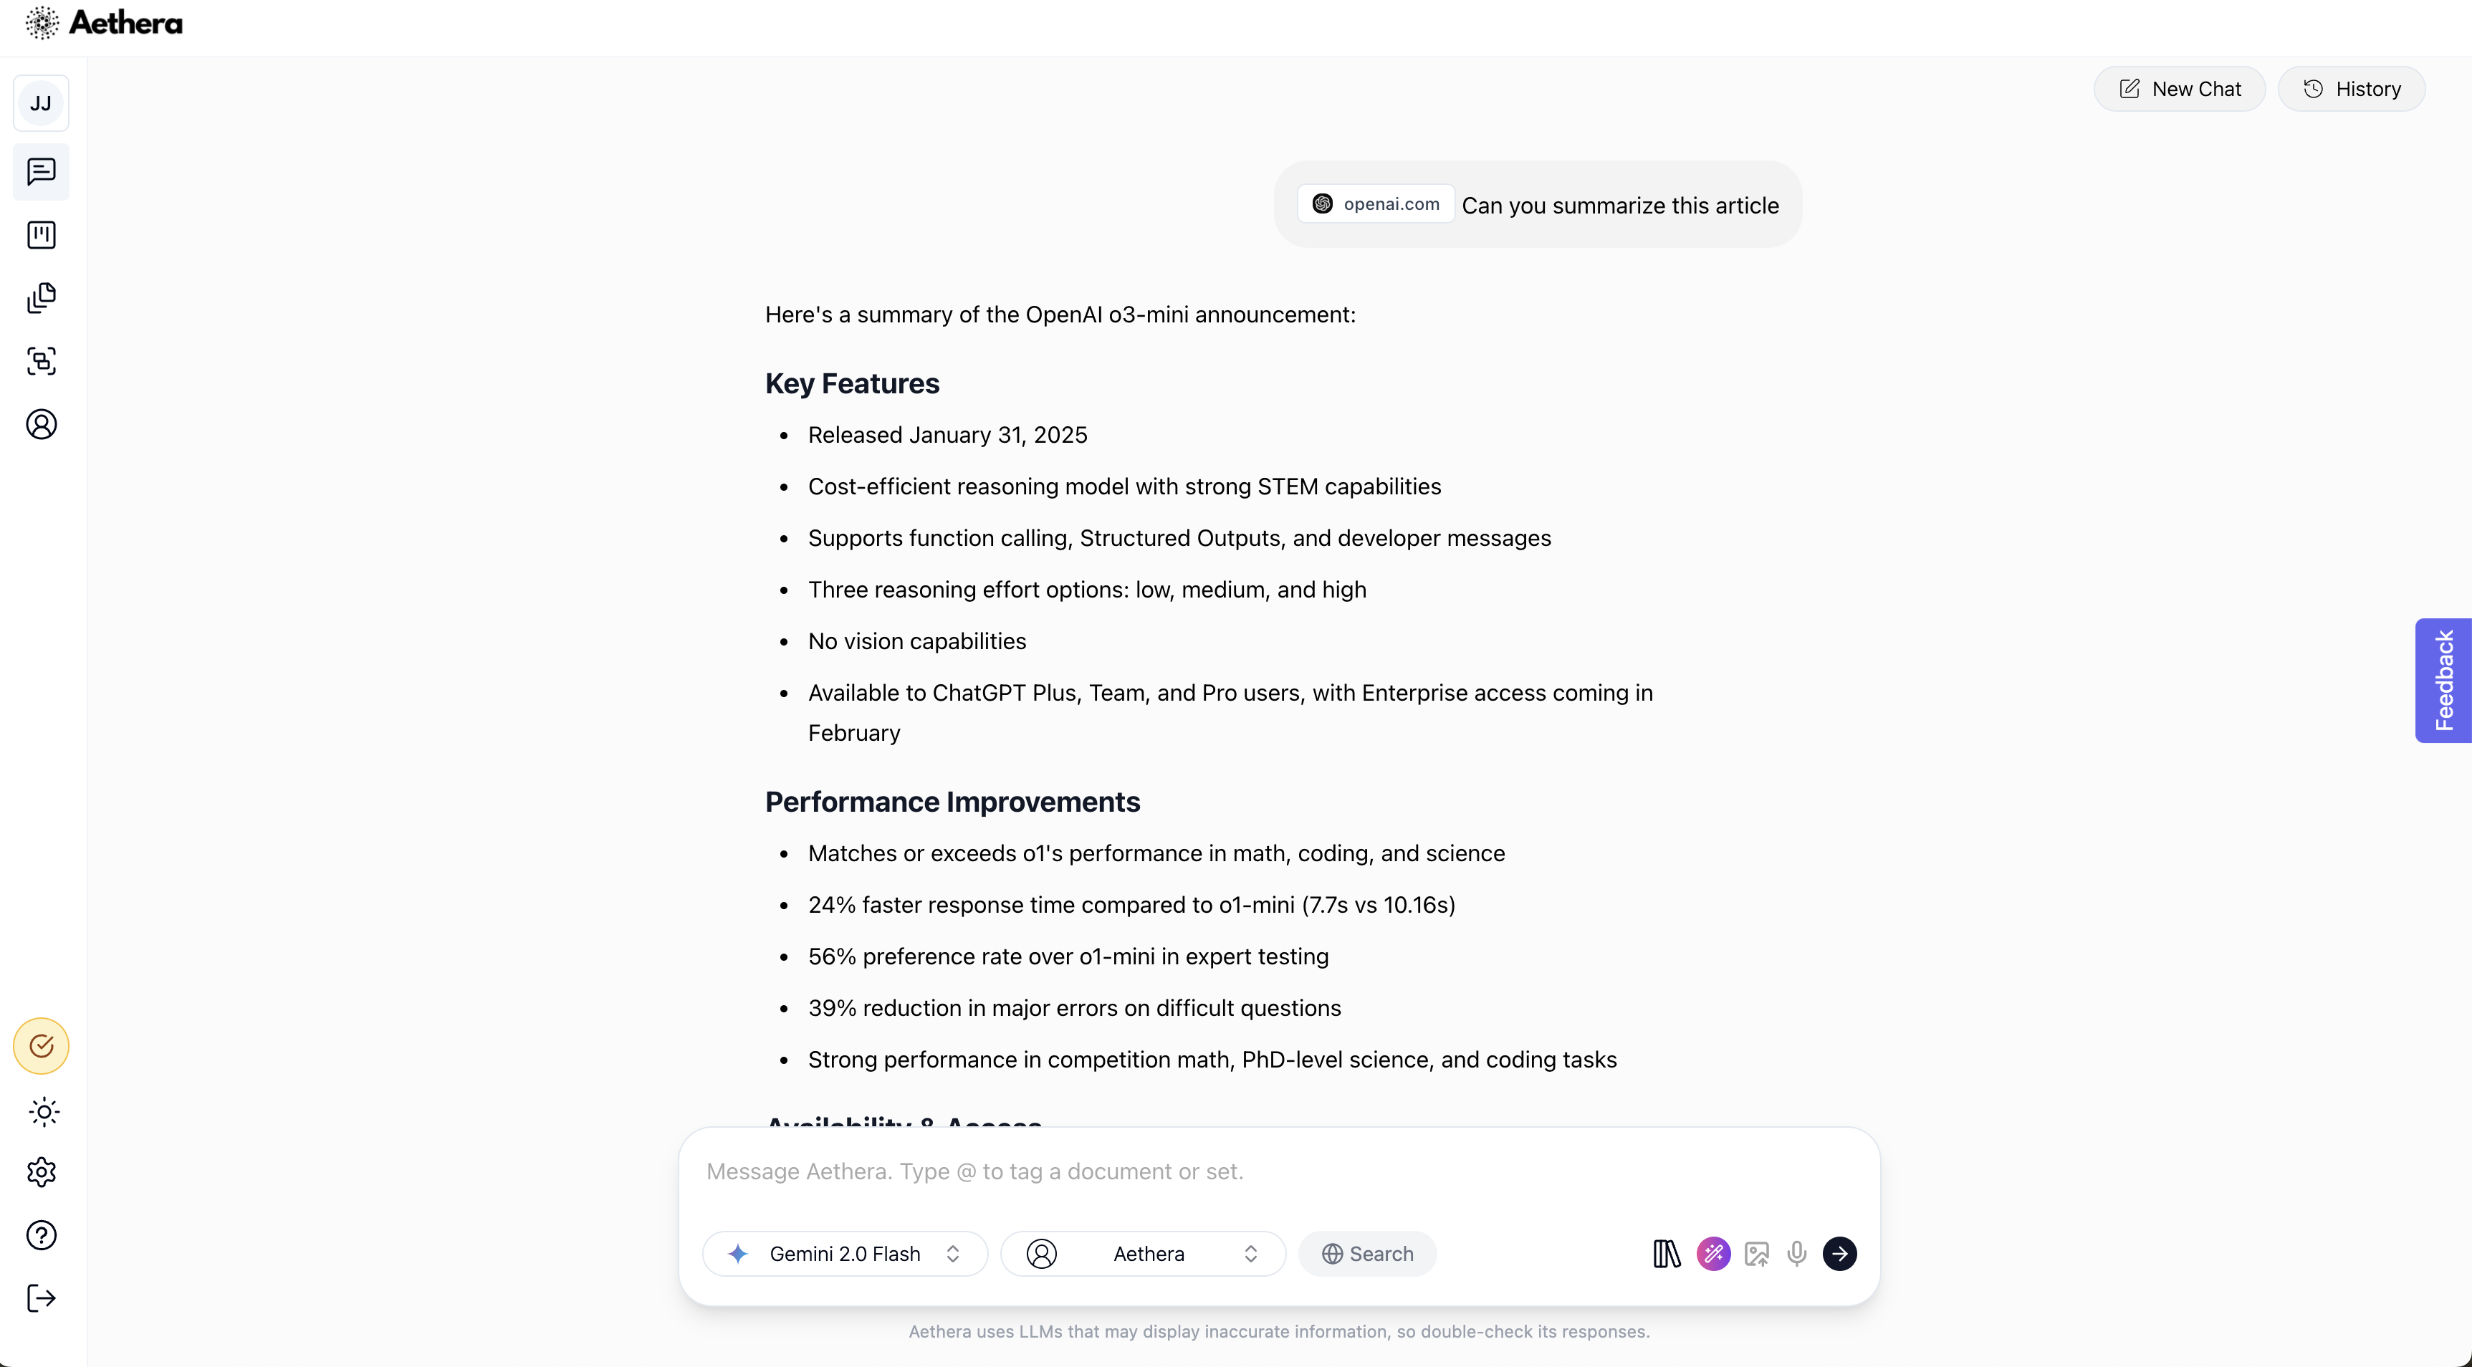Open the chat messages sidebar icon
This screenshot has height=1367, width=2472.
(x=42, y=172)
